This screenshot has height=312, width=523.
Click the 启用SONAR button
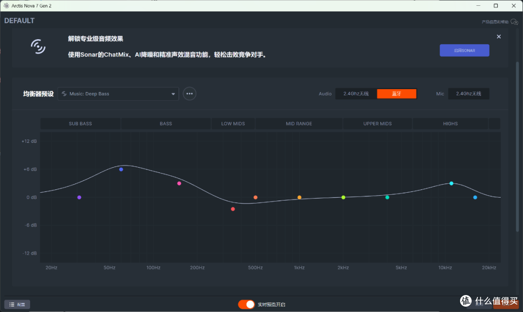[x=464, y=50]
